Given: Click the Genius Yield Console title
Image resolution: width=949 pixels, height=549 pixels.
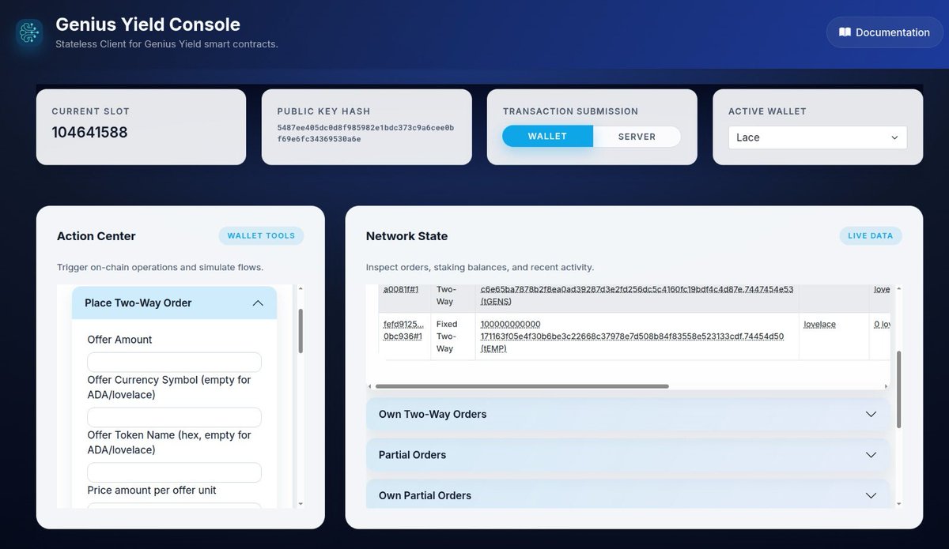Looking at the screenshot, I should click(148, 24).
